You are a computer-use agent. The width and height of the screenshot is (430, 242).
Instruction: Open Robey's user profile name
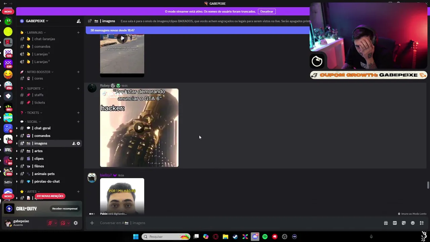(x=105, y=86)
